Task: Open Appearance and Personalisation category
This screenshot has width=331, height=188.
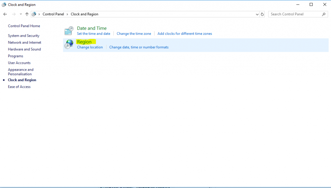Action: click(x=21, y=72)
